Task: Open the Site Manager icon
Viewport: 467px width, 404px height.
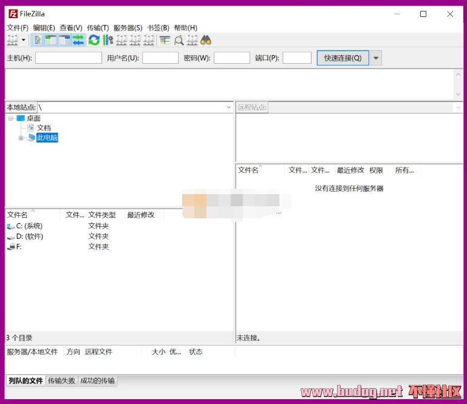Action: 12,40
